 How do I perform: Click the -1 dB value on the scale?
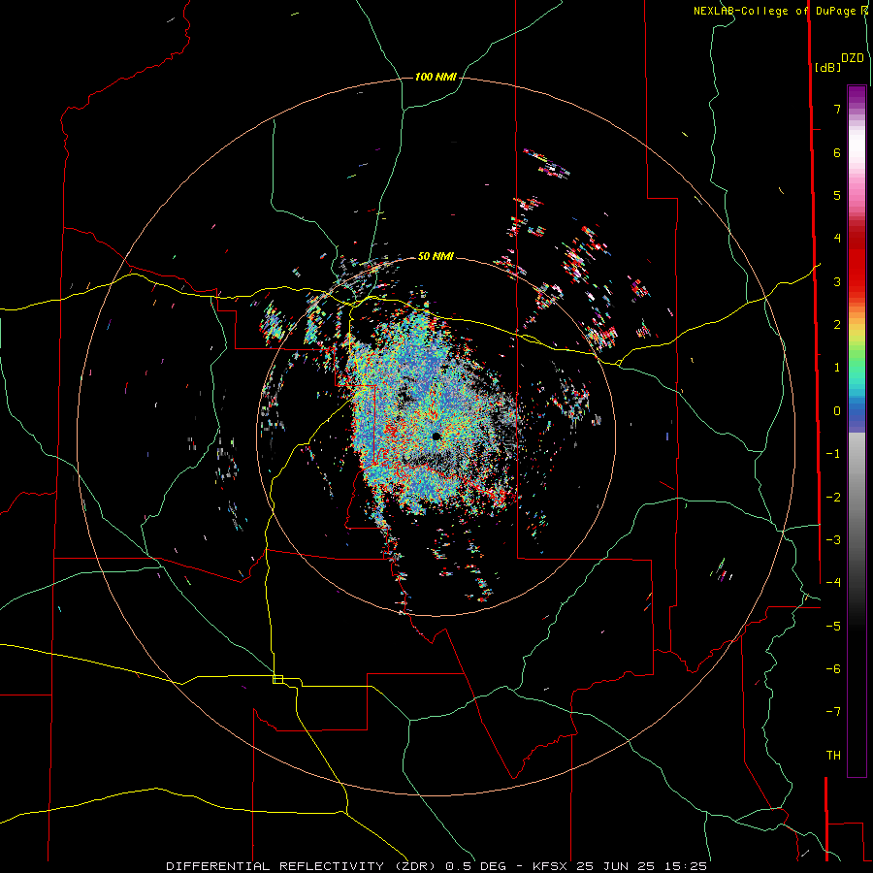(x=833, y=454)
